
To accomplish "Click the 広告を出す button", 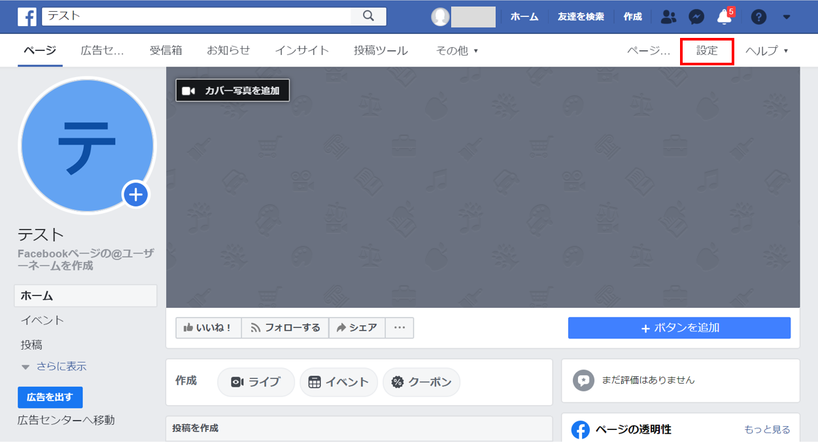I will point(50,397).
